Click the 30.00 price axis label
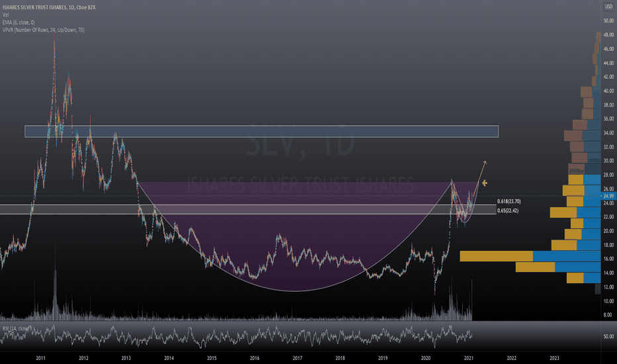This screenshot has height=364, width=617. (x=608, y=161)
